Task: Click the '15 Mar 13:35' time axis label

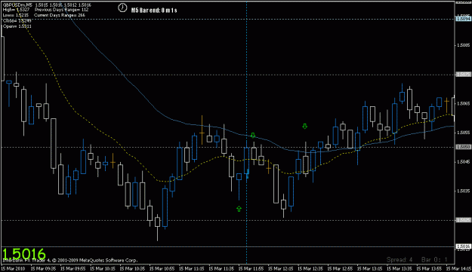Action: [400, 268]
